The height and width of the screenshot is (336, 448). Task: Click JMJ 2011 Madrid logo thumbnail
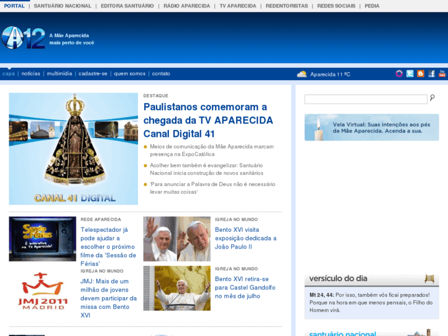tap(43, 291)
